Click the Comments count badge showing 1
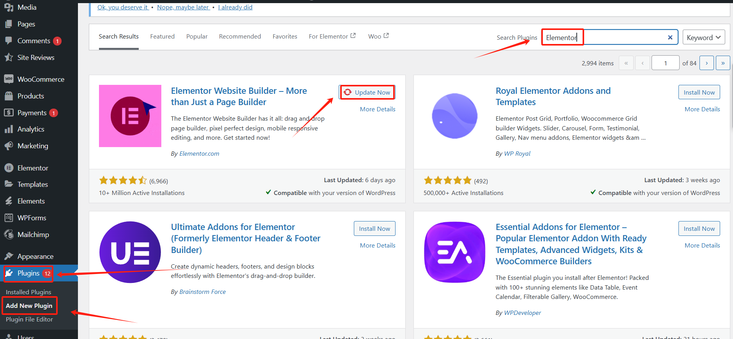The image size is (733, 339). [x=57, y=41]
